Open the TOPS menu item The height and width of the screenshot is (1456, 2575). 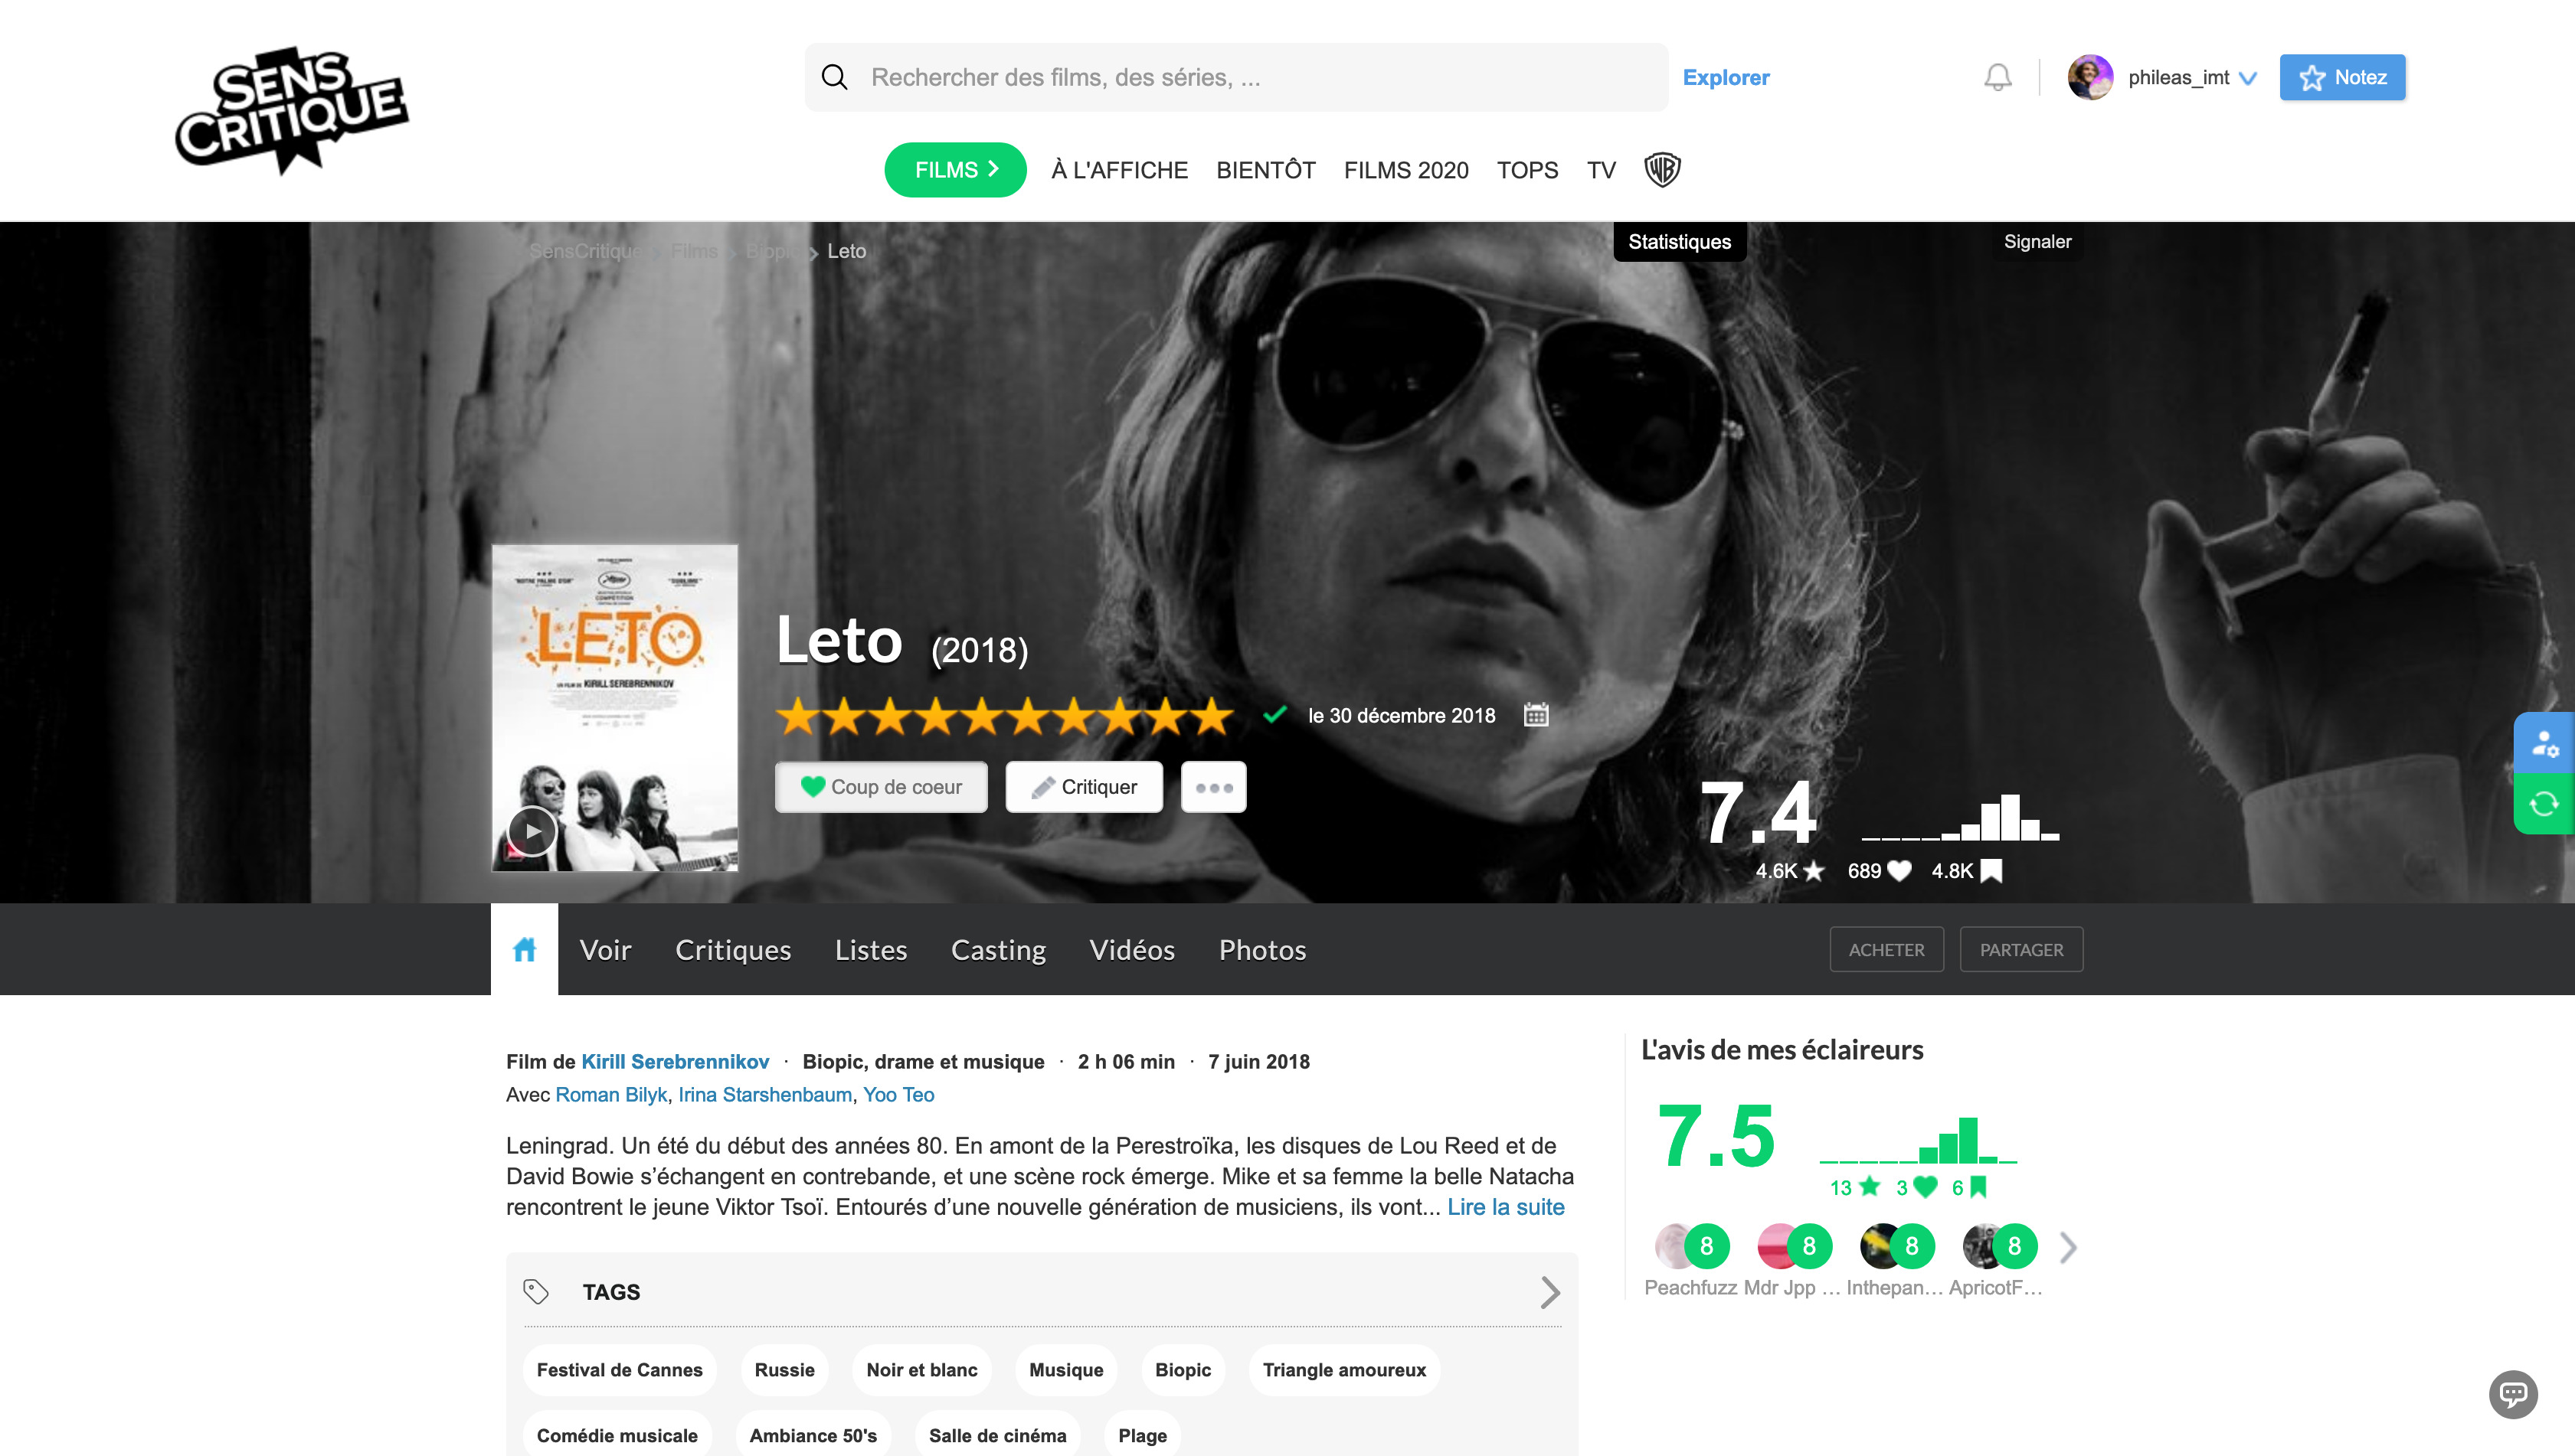pyautogui.click(x=1526, y=170)
